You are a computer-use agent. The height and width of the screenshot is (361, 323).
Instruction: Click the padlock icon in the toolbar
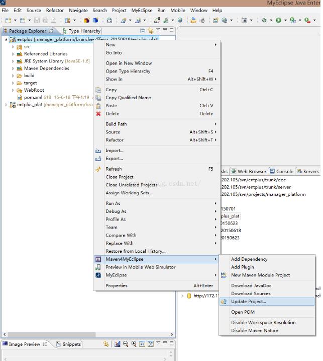click(110, 20)
